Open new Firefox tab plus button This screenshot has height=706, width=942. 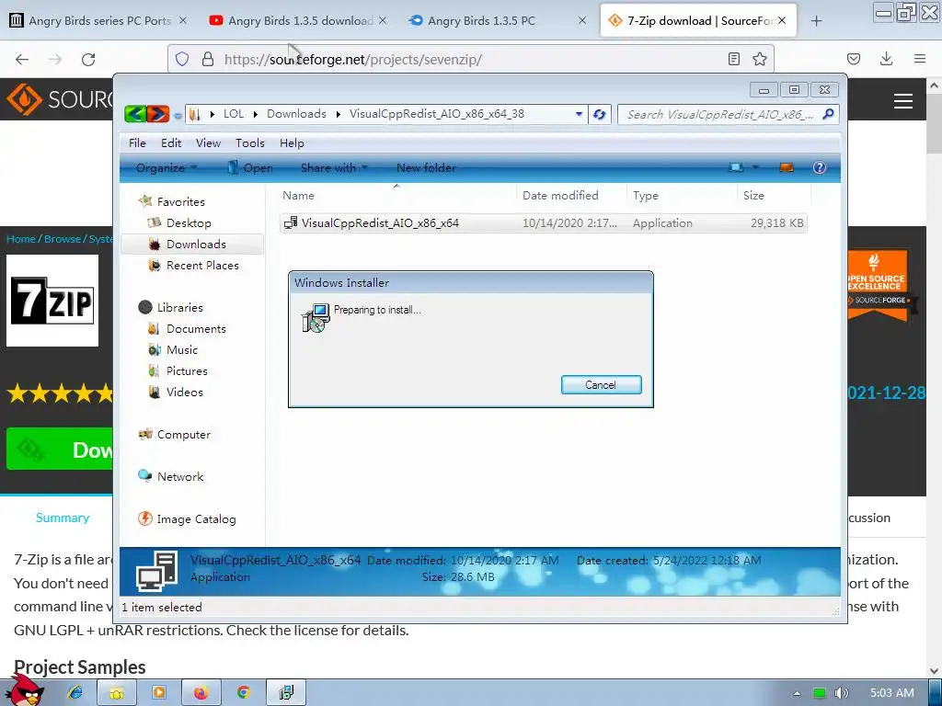click(x=816, y=21)
